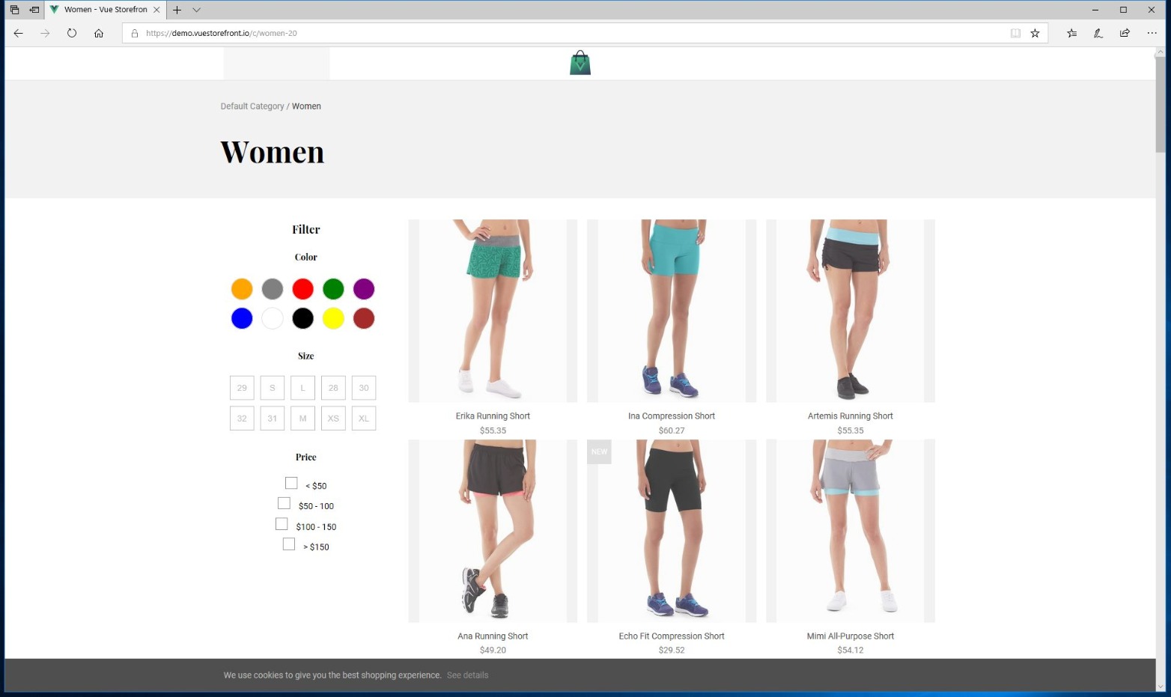Filter by size S

pos(273,388)
